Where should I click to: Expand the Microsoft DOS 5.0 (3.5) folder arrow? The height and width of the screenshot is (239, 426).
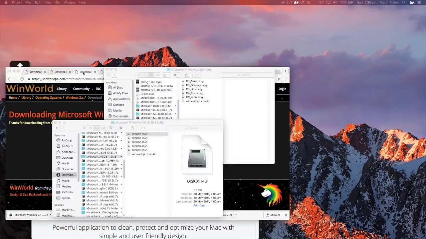click(x=175, y=106)
